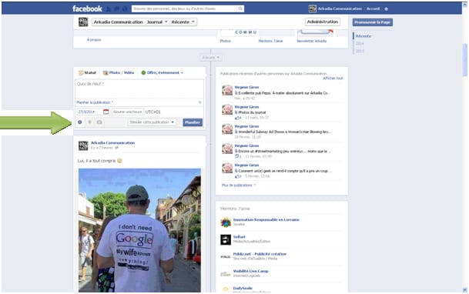Select Récente in the timeline navigator
The image size is (469, 294).
click(x=363, y=36)
